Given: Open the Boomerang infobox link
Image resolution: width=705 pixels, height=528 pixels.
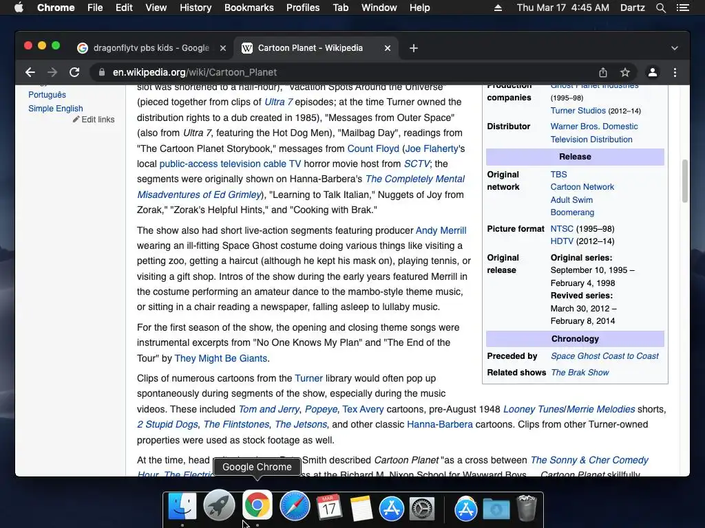Looking at the screenshot, I should click(x=572, y=212).
